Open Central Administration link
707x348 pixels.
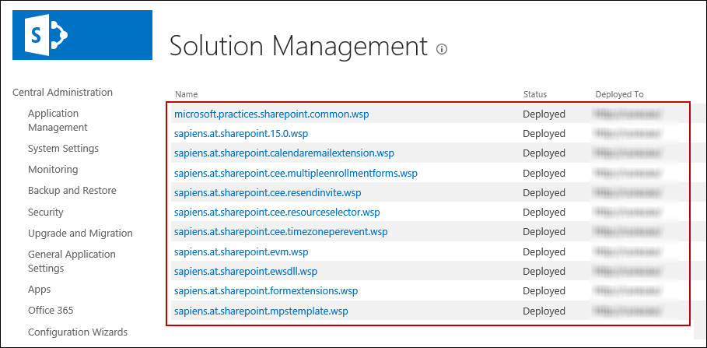point(63,92)
